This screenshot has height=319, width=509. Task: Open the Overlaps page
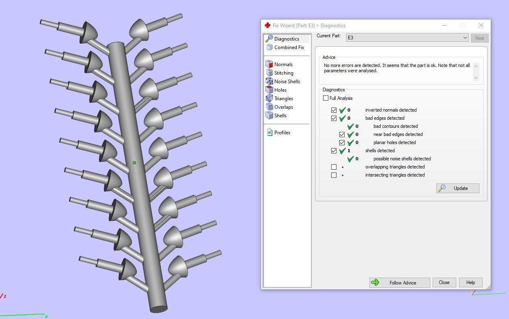(284, 107)
